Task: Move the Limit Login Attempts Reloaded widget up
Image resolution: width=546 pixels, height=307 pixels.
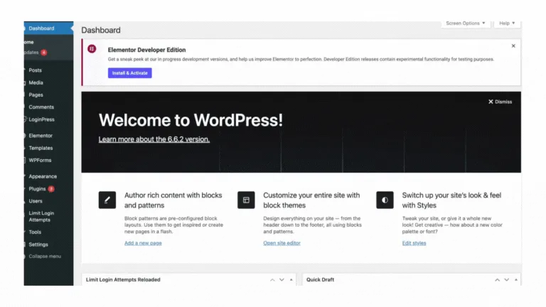Action: tap(272, 280)
